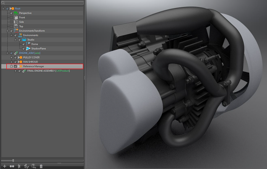Image resolution: width=267 pixels, height=169 pixels.
Task: Click the ShadowPlane blue triangle icon
Action: (x=28, y=49)
